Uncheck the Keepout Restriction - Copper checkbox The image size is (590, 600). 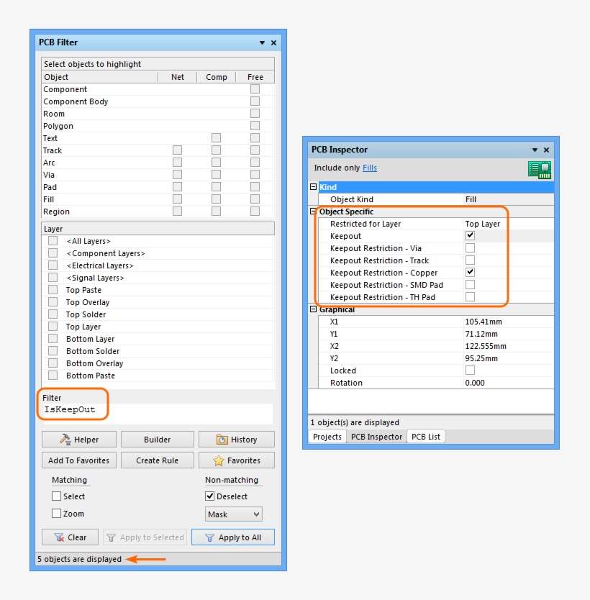pos(471,272)
